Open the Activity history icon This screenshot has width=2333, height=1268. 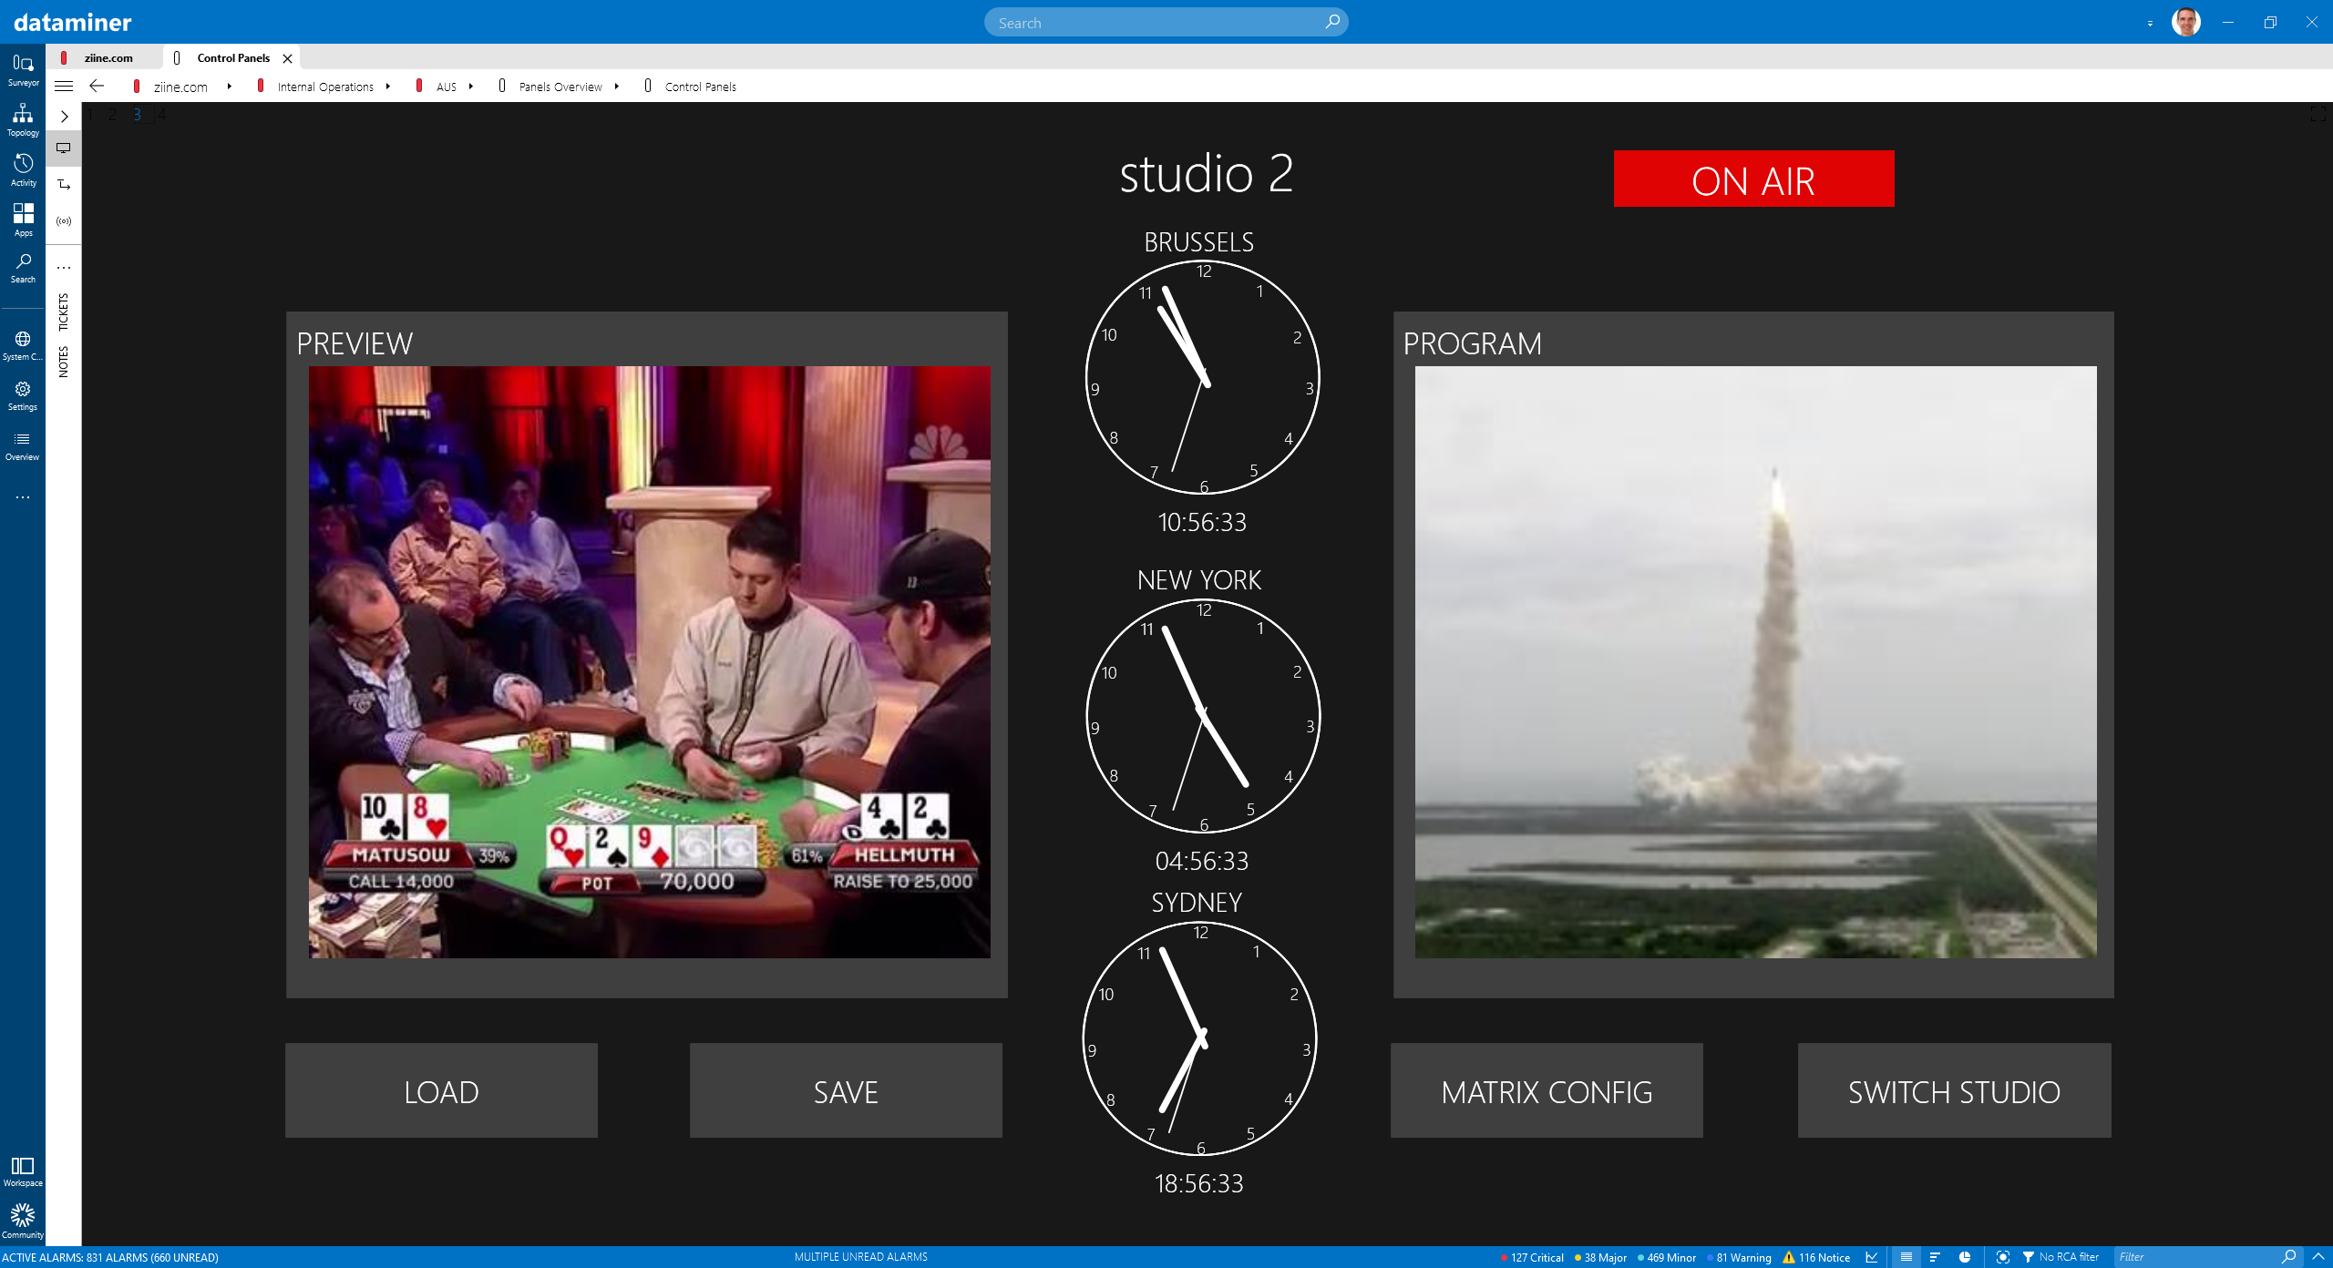(x=23, y=169)
